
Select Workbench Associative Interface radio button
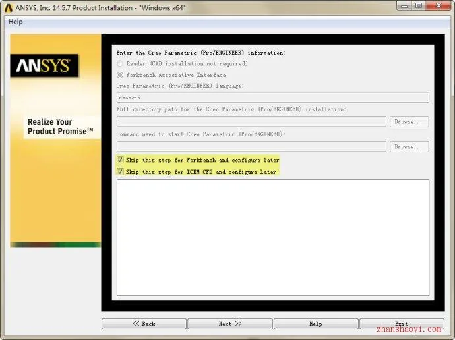tap(119, 75)
